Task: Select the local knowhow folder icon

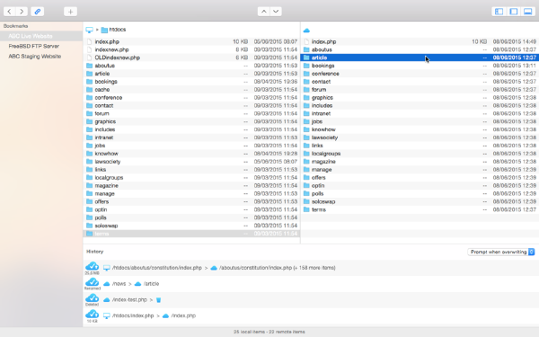Action: [x=89, y=154]
